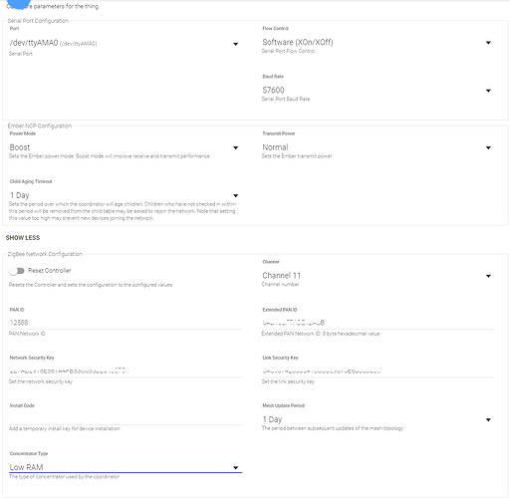This screenshot has height=498, width=510.
Task: Click the 'Extended PAN Network ID' helper text
Action: (x=321, y=334)
